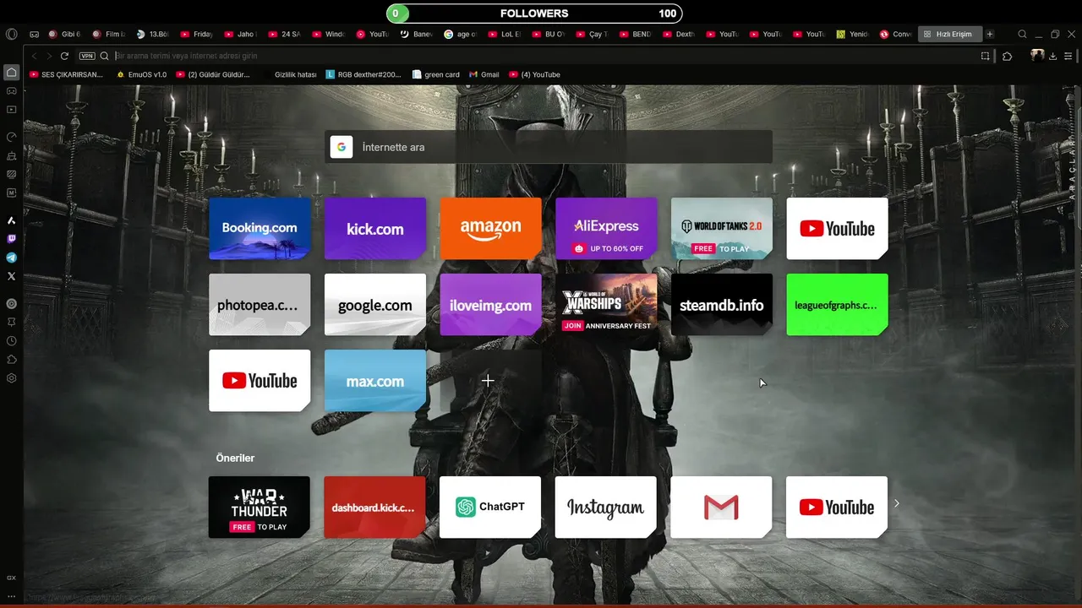Viewport: 1082px width, 608px height.
Task: Open settings gear icon in sidebar
Action: click(11, 378)
